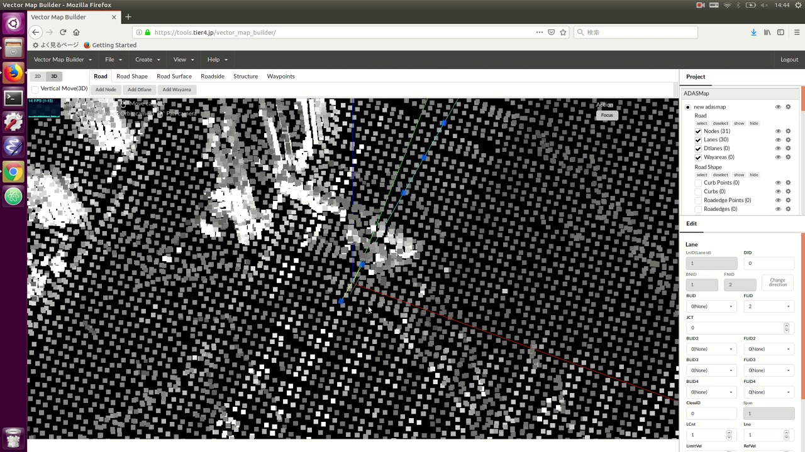Open the FLID2 dropdown
The image size is (805, 452).
pyautogui.click(x=769, y=349)
